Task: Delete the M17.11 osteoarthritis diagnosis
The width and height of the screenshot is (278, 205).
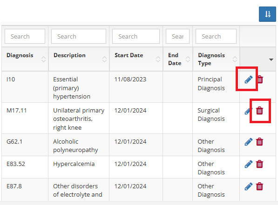Action: click(x=259, y=111)
